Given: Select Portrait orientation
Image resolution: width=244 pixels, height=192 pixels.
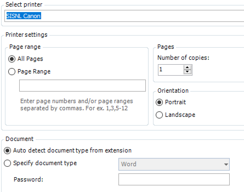Looking at the screenshot, I should (x=159, y=102).
